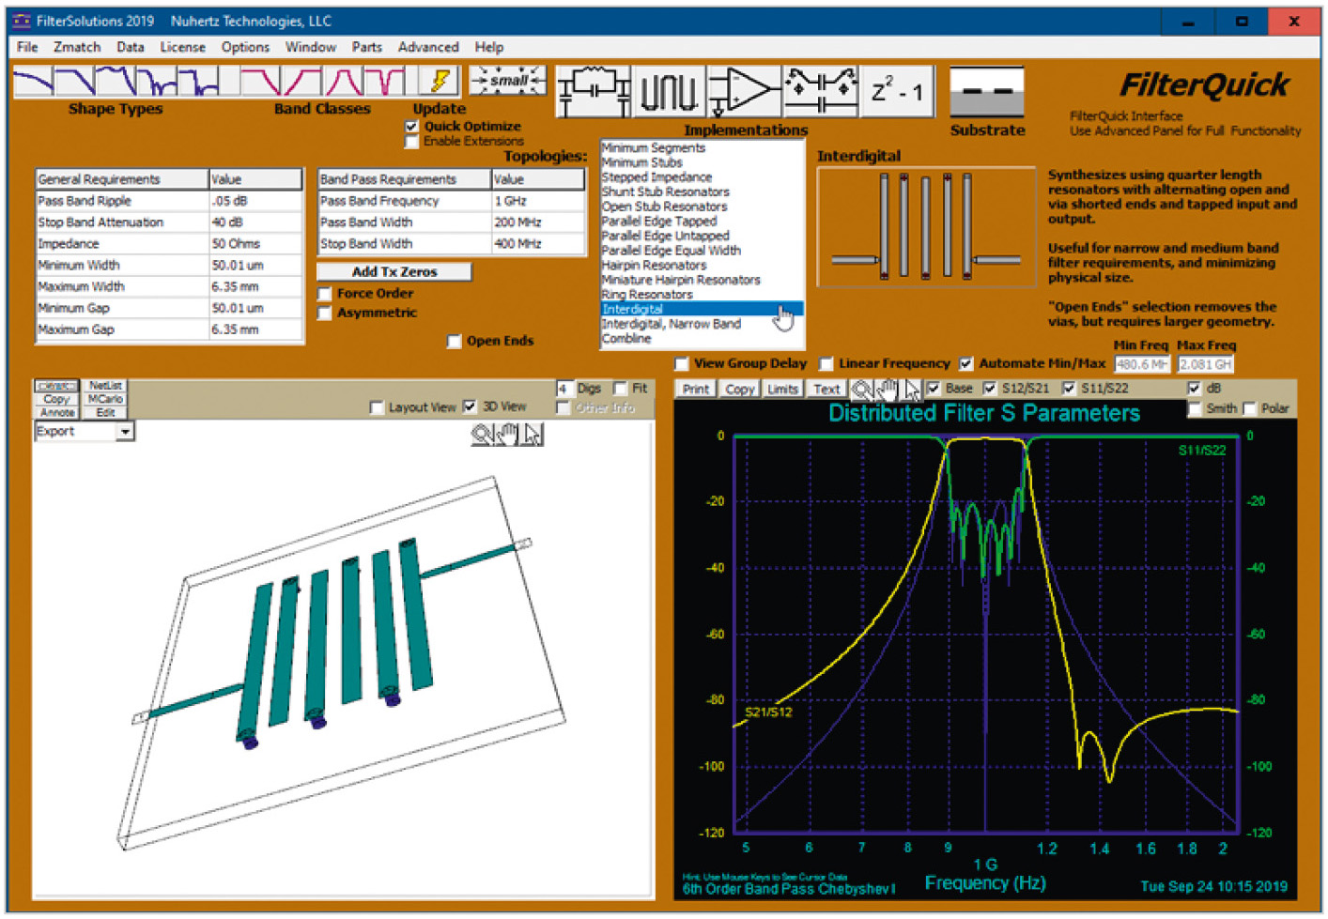Click the Min Freq input field

[x=1142, y=364]
